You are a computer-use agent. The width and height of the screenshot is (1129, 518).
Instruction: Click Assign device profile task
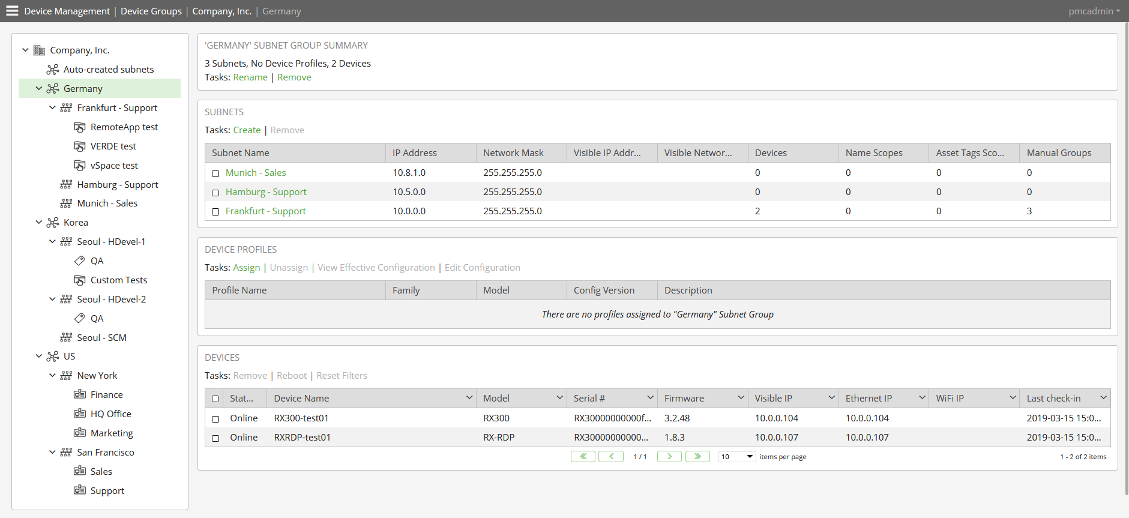click(x=247, y=268)
